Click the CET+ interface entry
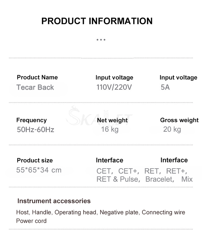202x240 pixels. click(x=128, y=171)
